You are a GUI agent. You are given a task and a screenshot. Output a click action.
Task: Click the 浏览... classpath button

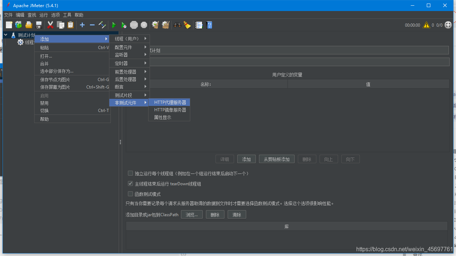(192, 215)
